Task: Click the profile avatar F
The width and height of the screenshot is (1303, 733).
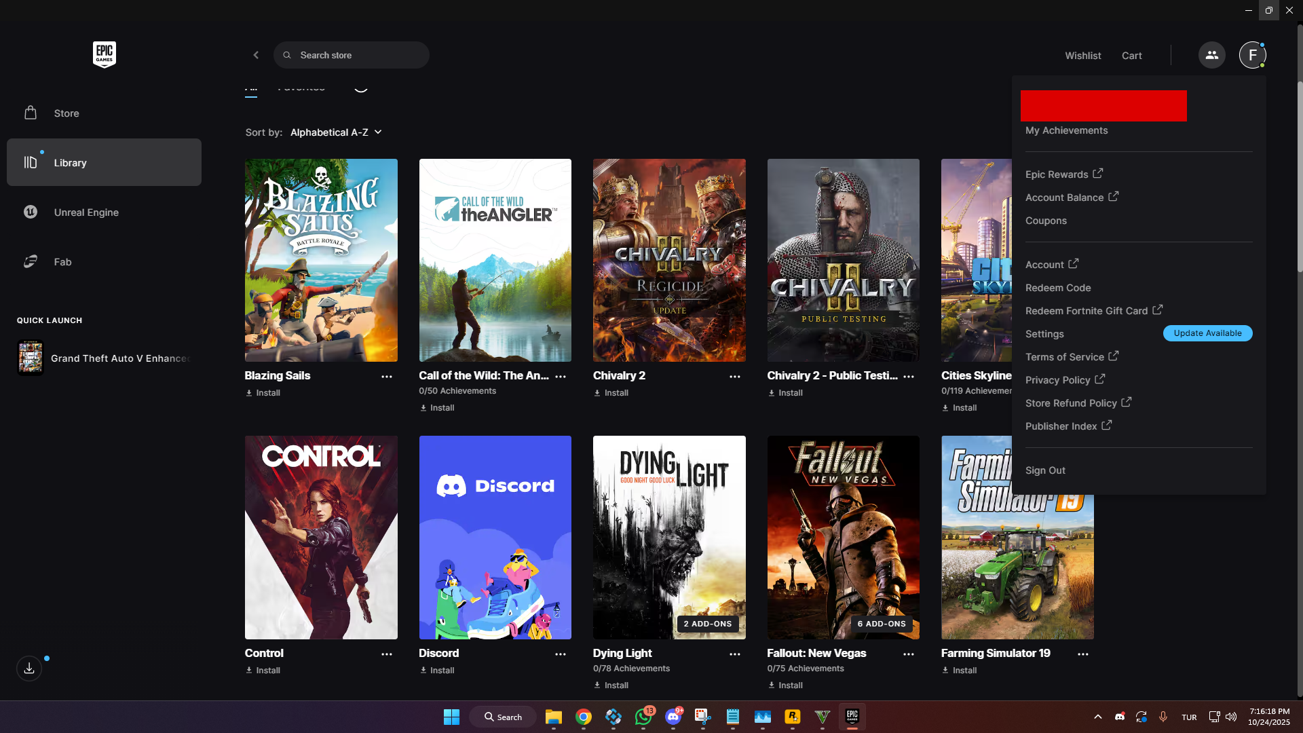Action: pyautogui.click(x=1252, y=55)
